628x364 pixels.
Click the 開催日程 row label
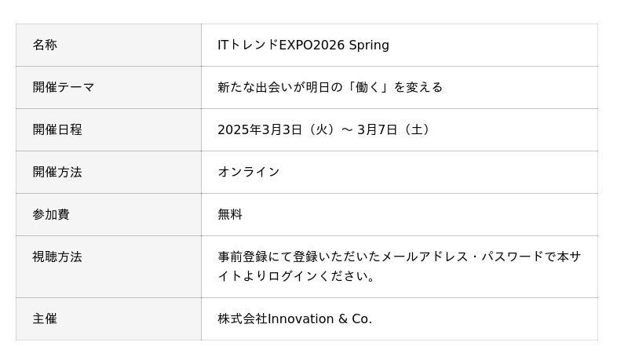coord(57,130)
